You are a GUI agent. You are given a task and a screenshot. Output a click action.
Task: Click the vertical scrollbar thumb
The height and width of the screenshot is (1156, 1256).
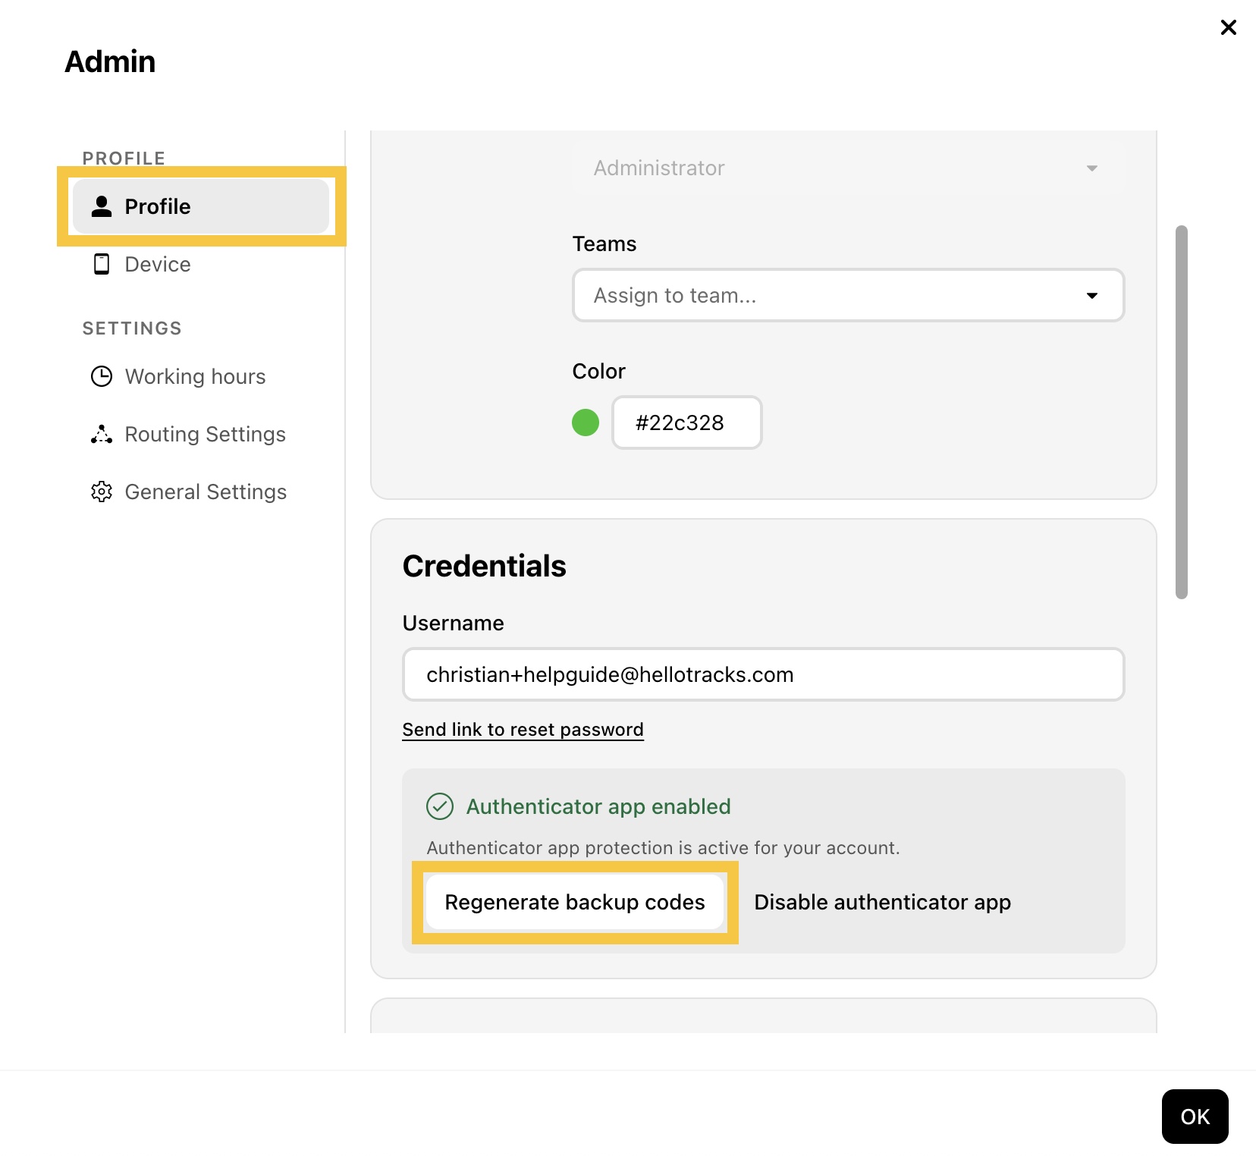(1181, 412)
